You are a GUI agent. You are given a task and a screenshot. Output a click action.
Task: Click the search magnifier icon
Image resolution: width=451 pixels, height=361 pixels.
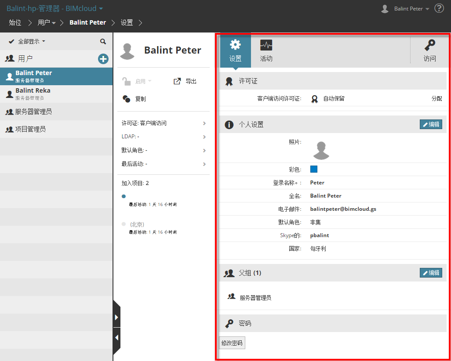click(x=103, y=42)
